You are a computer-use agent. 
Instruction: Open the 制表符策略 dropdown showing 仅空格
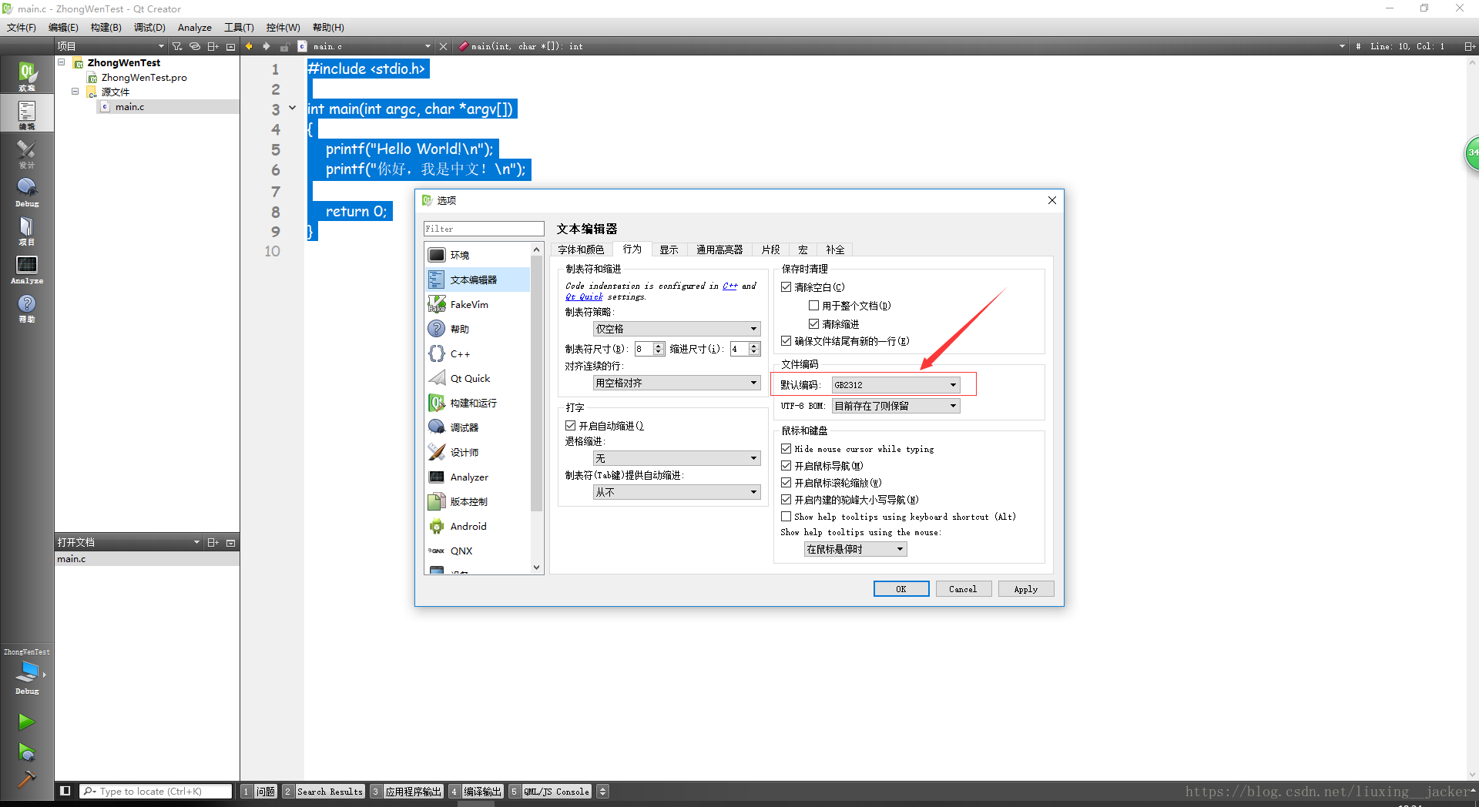click(676, 329)
